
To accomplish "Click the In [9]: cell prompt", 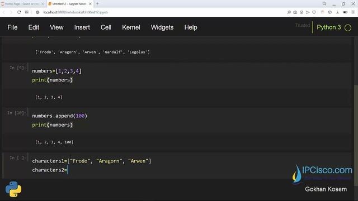I will (18, 68).
